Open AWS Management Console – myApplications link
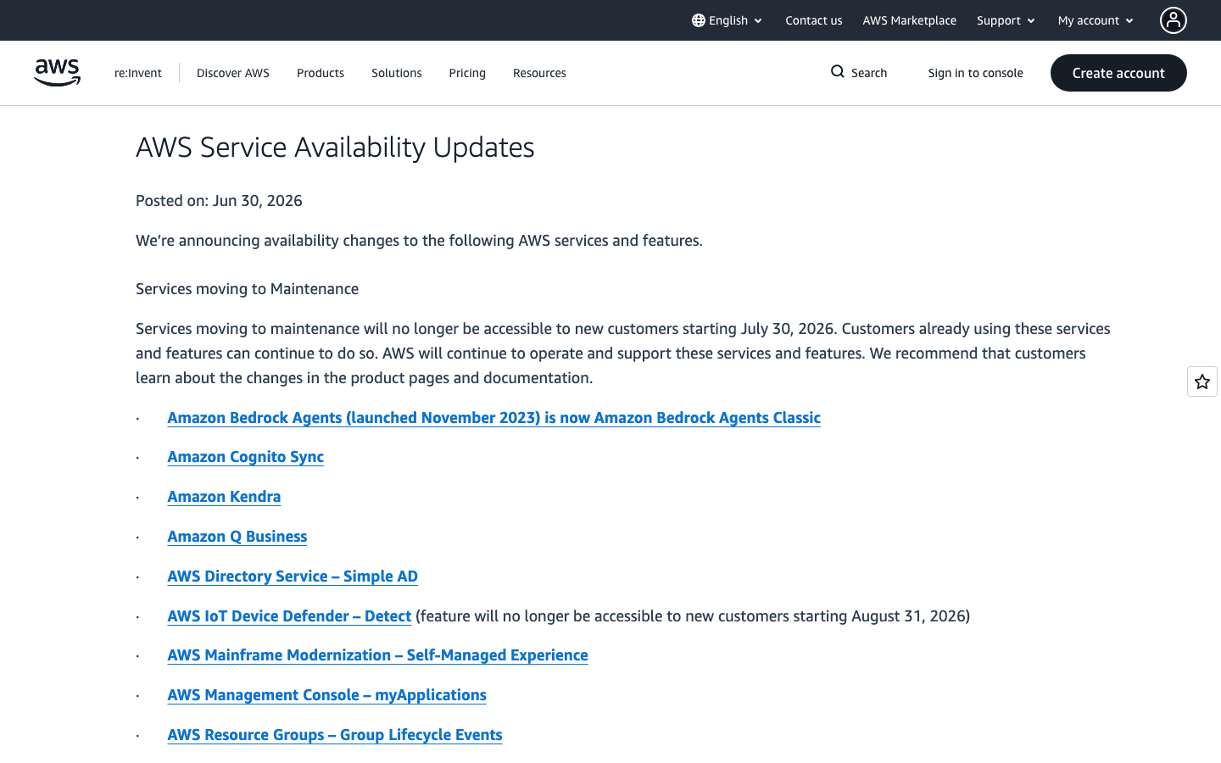The width and height of the screenshot is (1221, 763). 326,695
